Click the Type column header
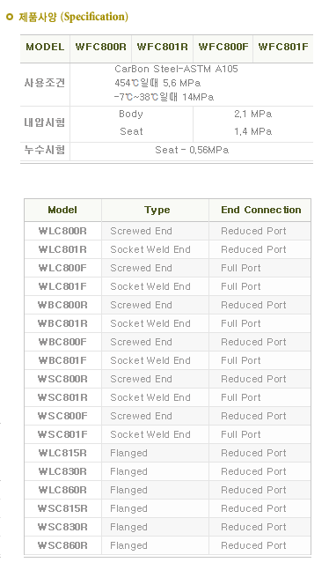Screen dimensions: 329x570 click(157, 210)
